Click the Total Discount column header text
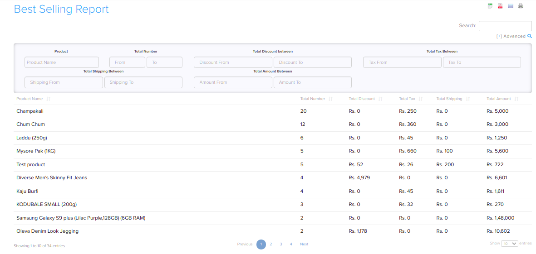 (362, 99)
